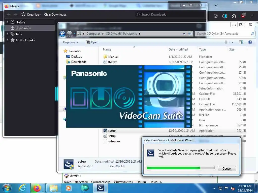This screenshot has width=258, height=193.
Task: Open Windows Start menu
Action: (7, 188)
